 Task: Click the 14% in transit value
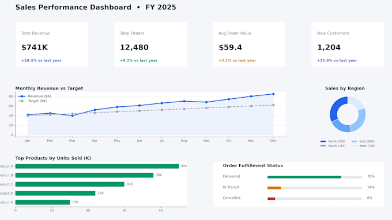pos(371,187)
